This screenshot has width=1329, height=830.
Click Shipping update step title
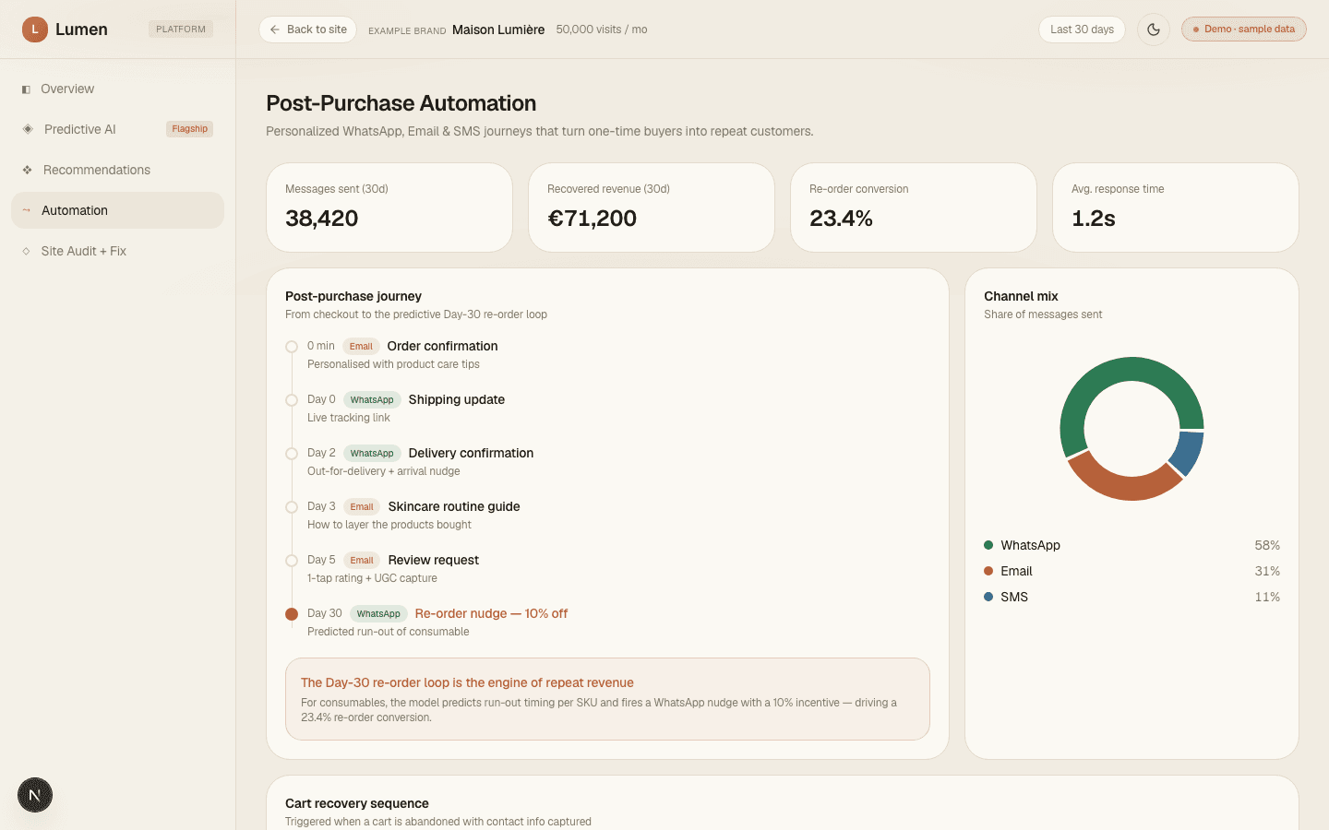[456, 399]
